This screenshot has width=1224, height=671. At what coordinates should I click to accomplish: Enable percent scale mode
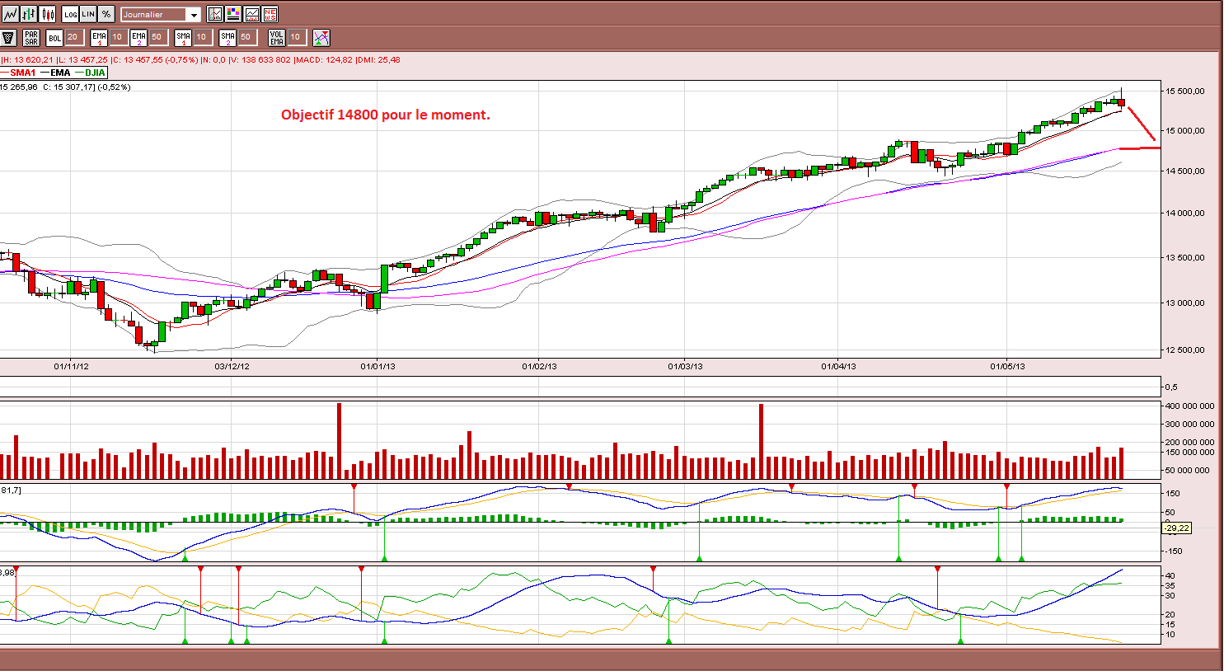click(x=106, y=14)
